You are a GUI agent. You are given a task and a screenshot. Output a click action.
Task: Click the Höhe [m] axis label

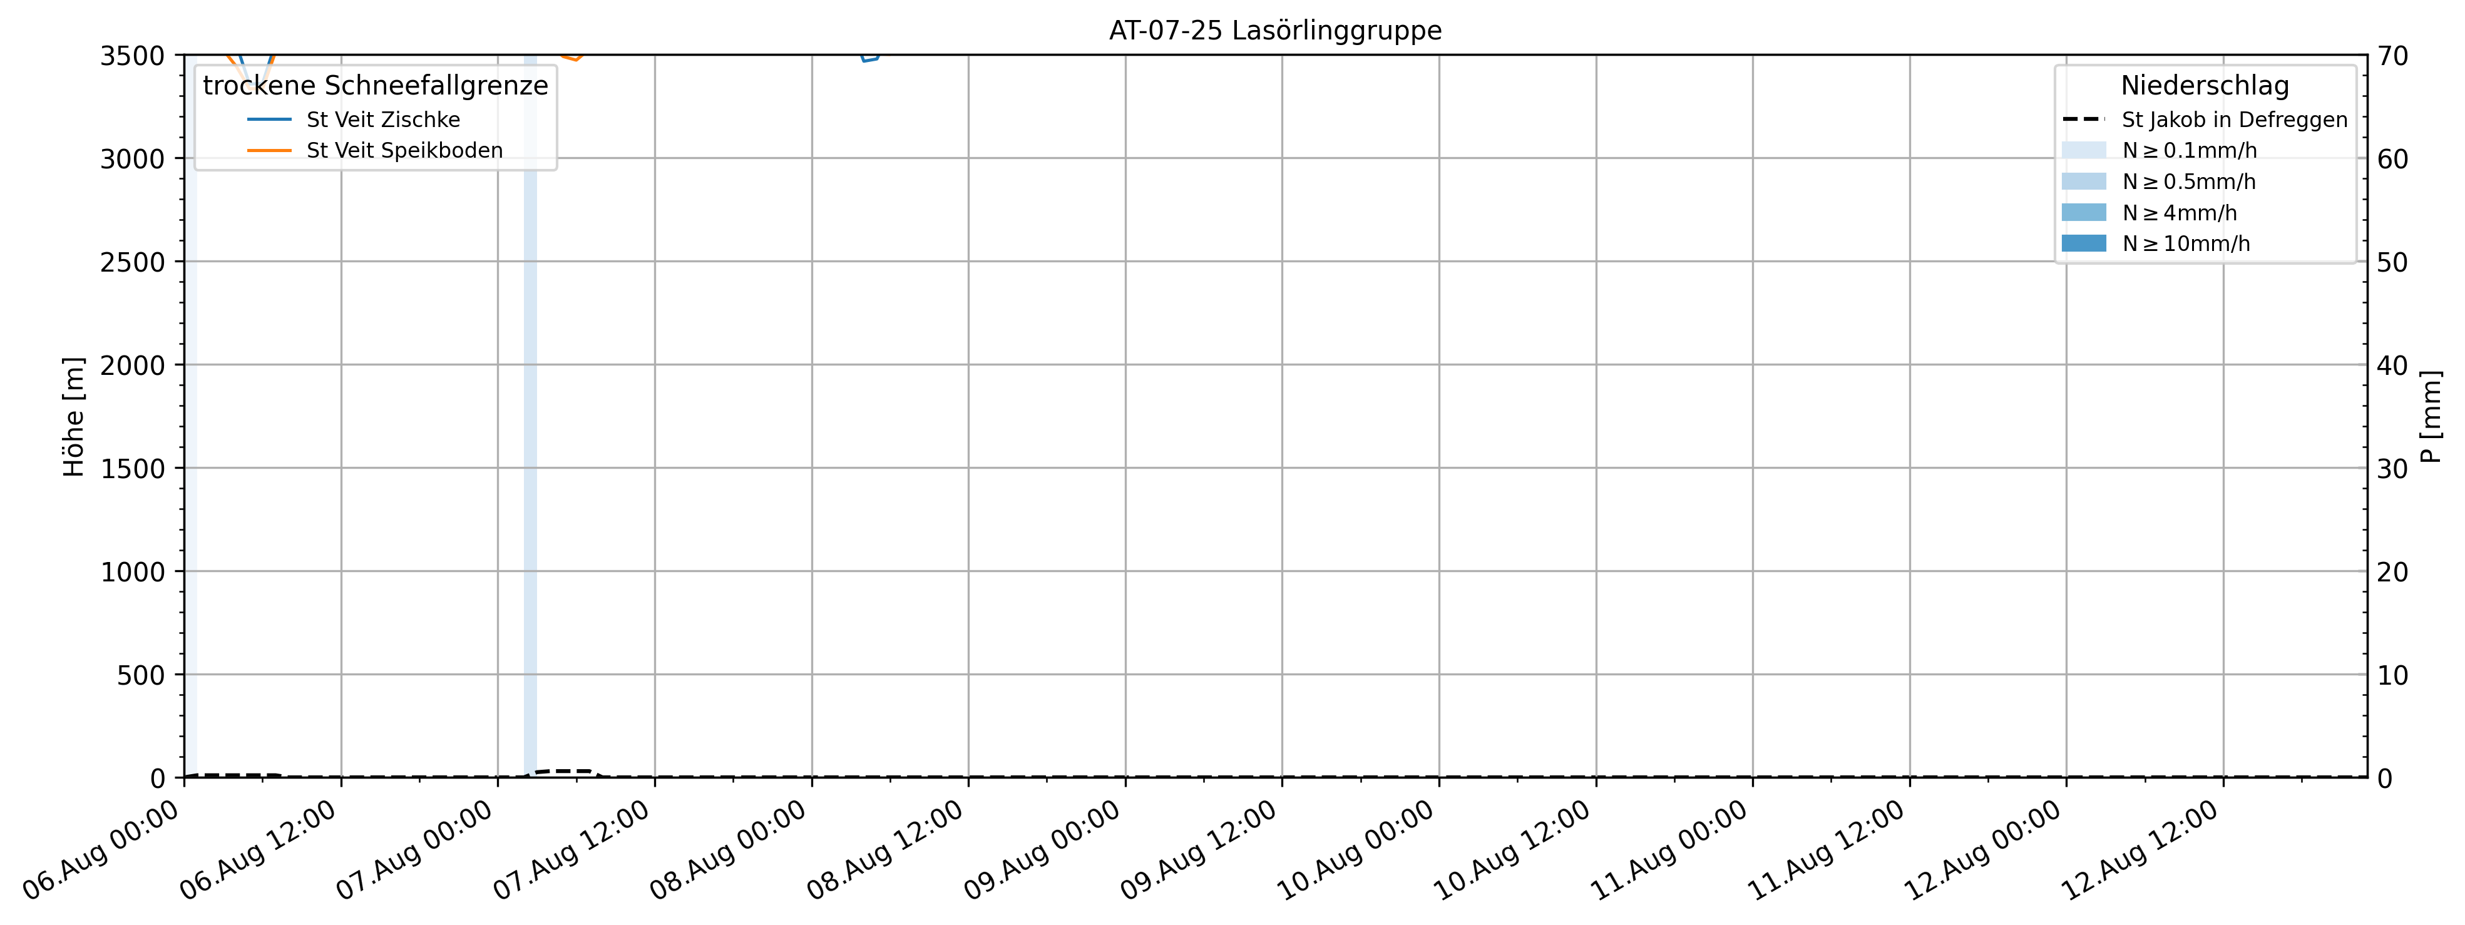point(74,416)
